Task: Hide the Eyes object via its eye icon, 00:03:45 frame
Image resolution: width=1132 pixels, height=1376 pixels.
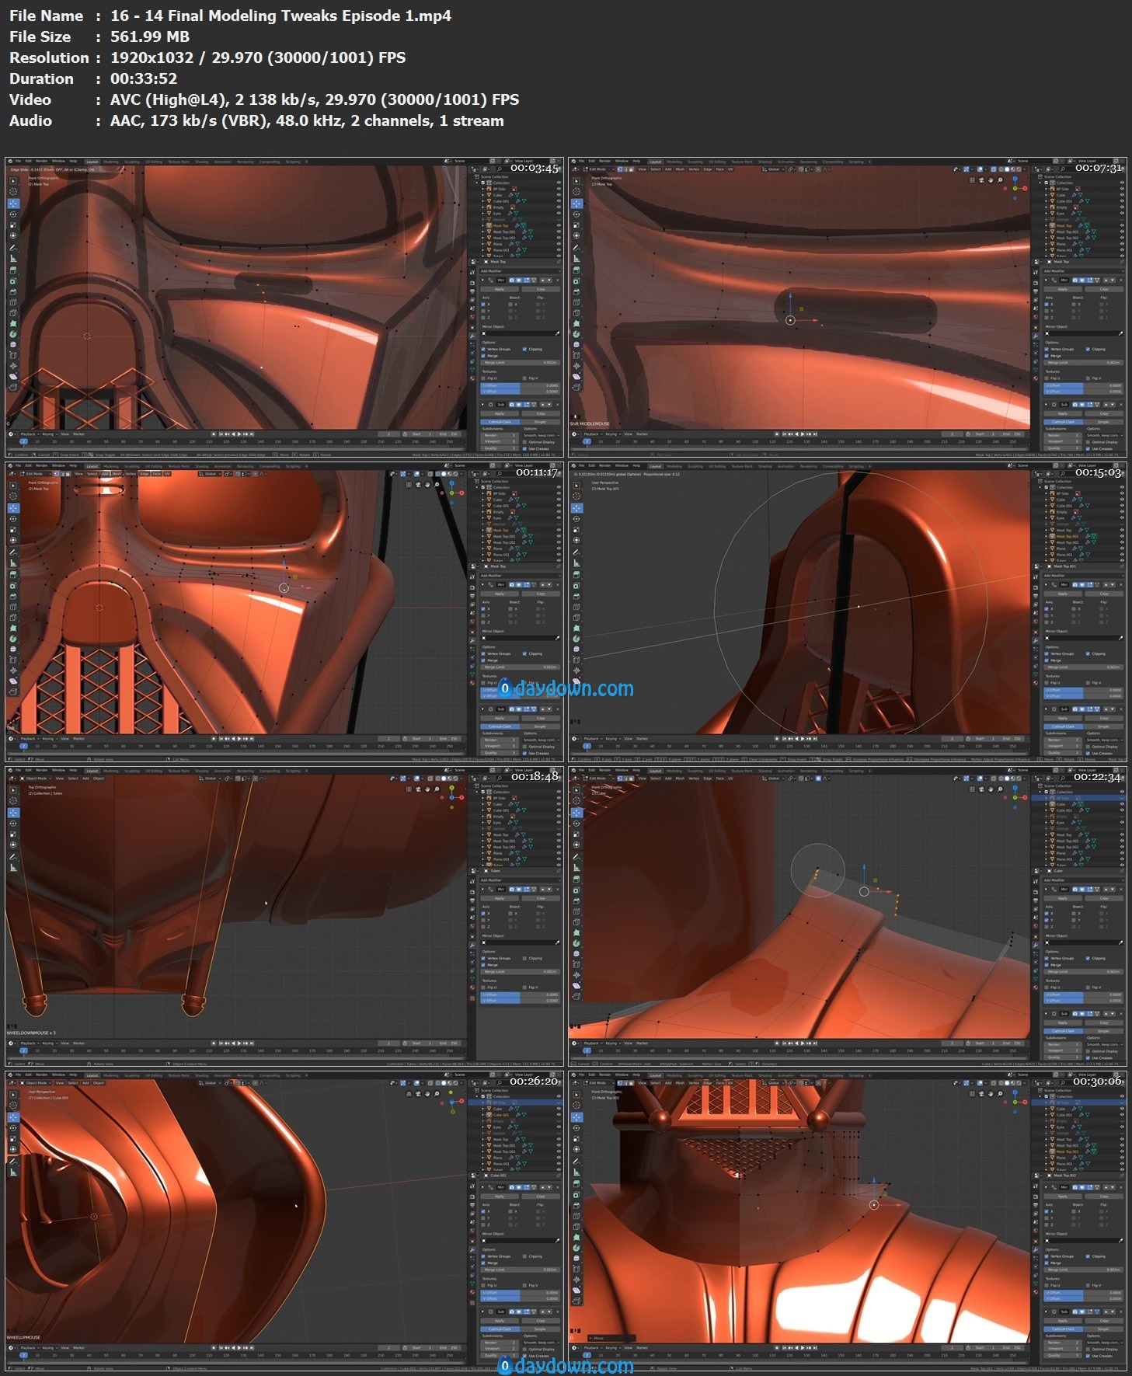Action: click(559, 213)
